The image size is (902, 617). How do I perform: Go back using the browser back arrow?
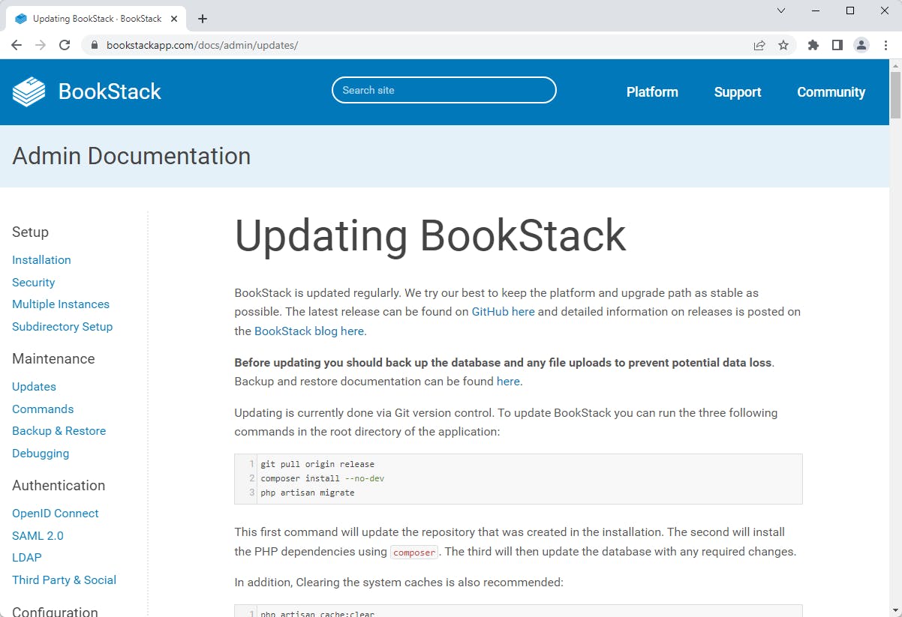(17, 45)
